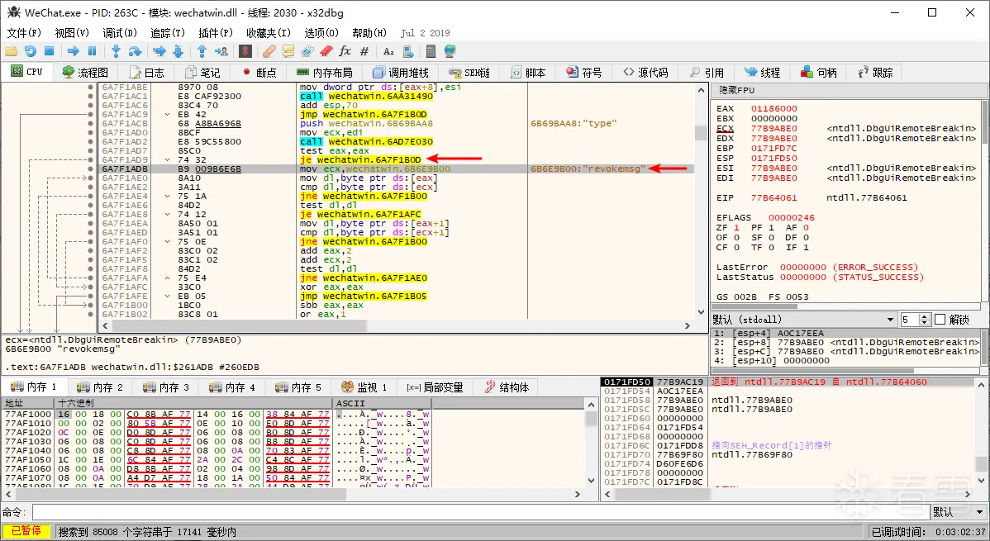
Task: Click the fx functions toolbar icon
Action: point(345,51)
